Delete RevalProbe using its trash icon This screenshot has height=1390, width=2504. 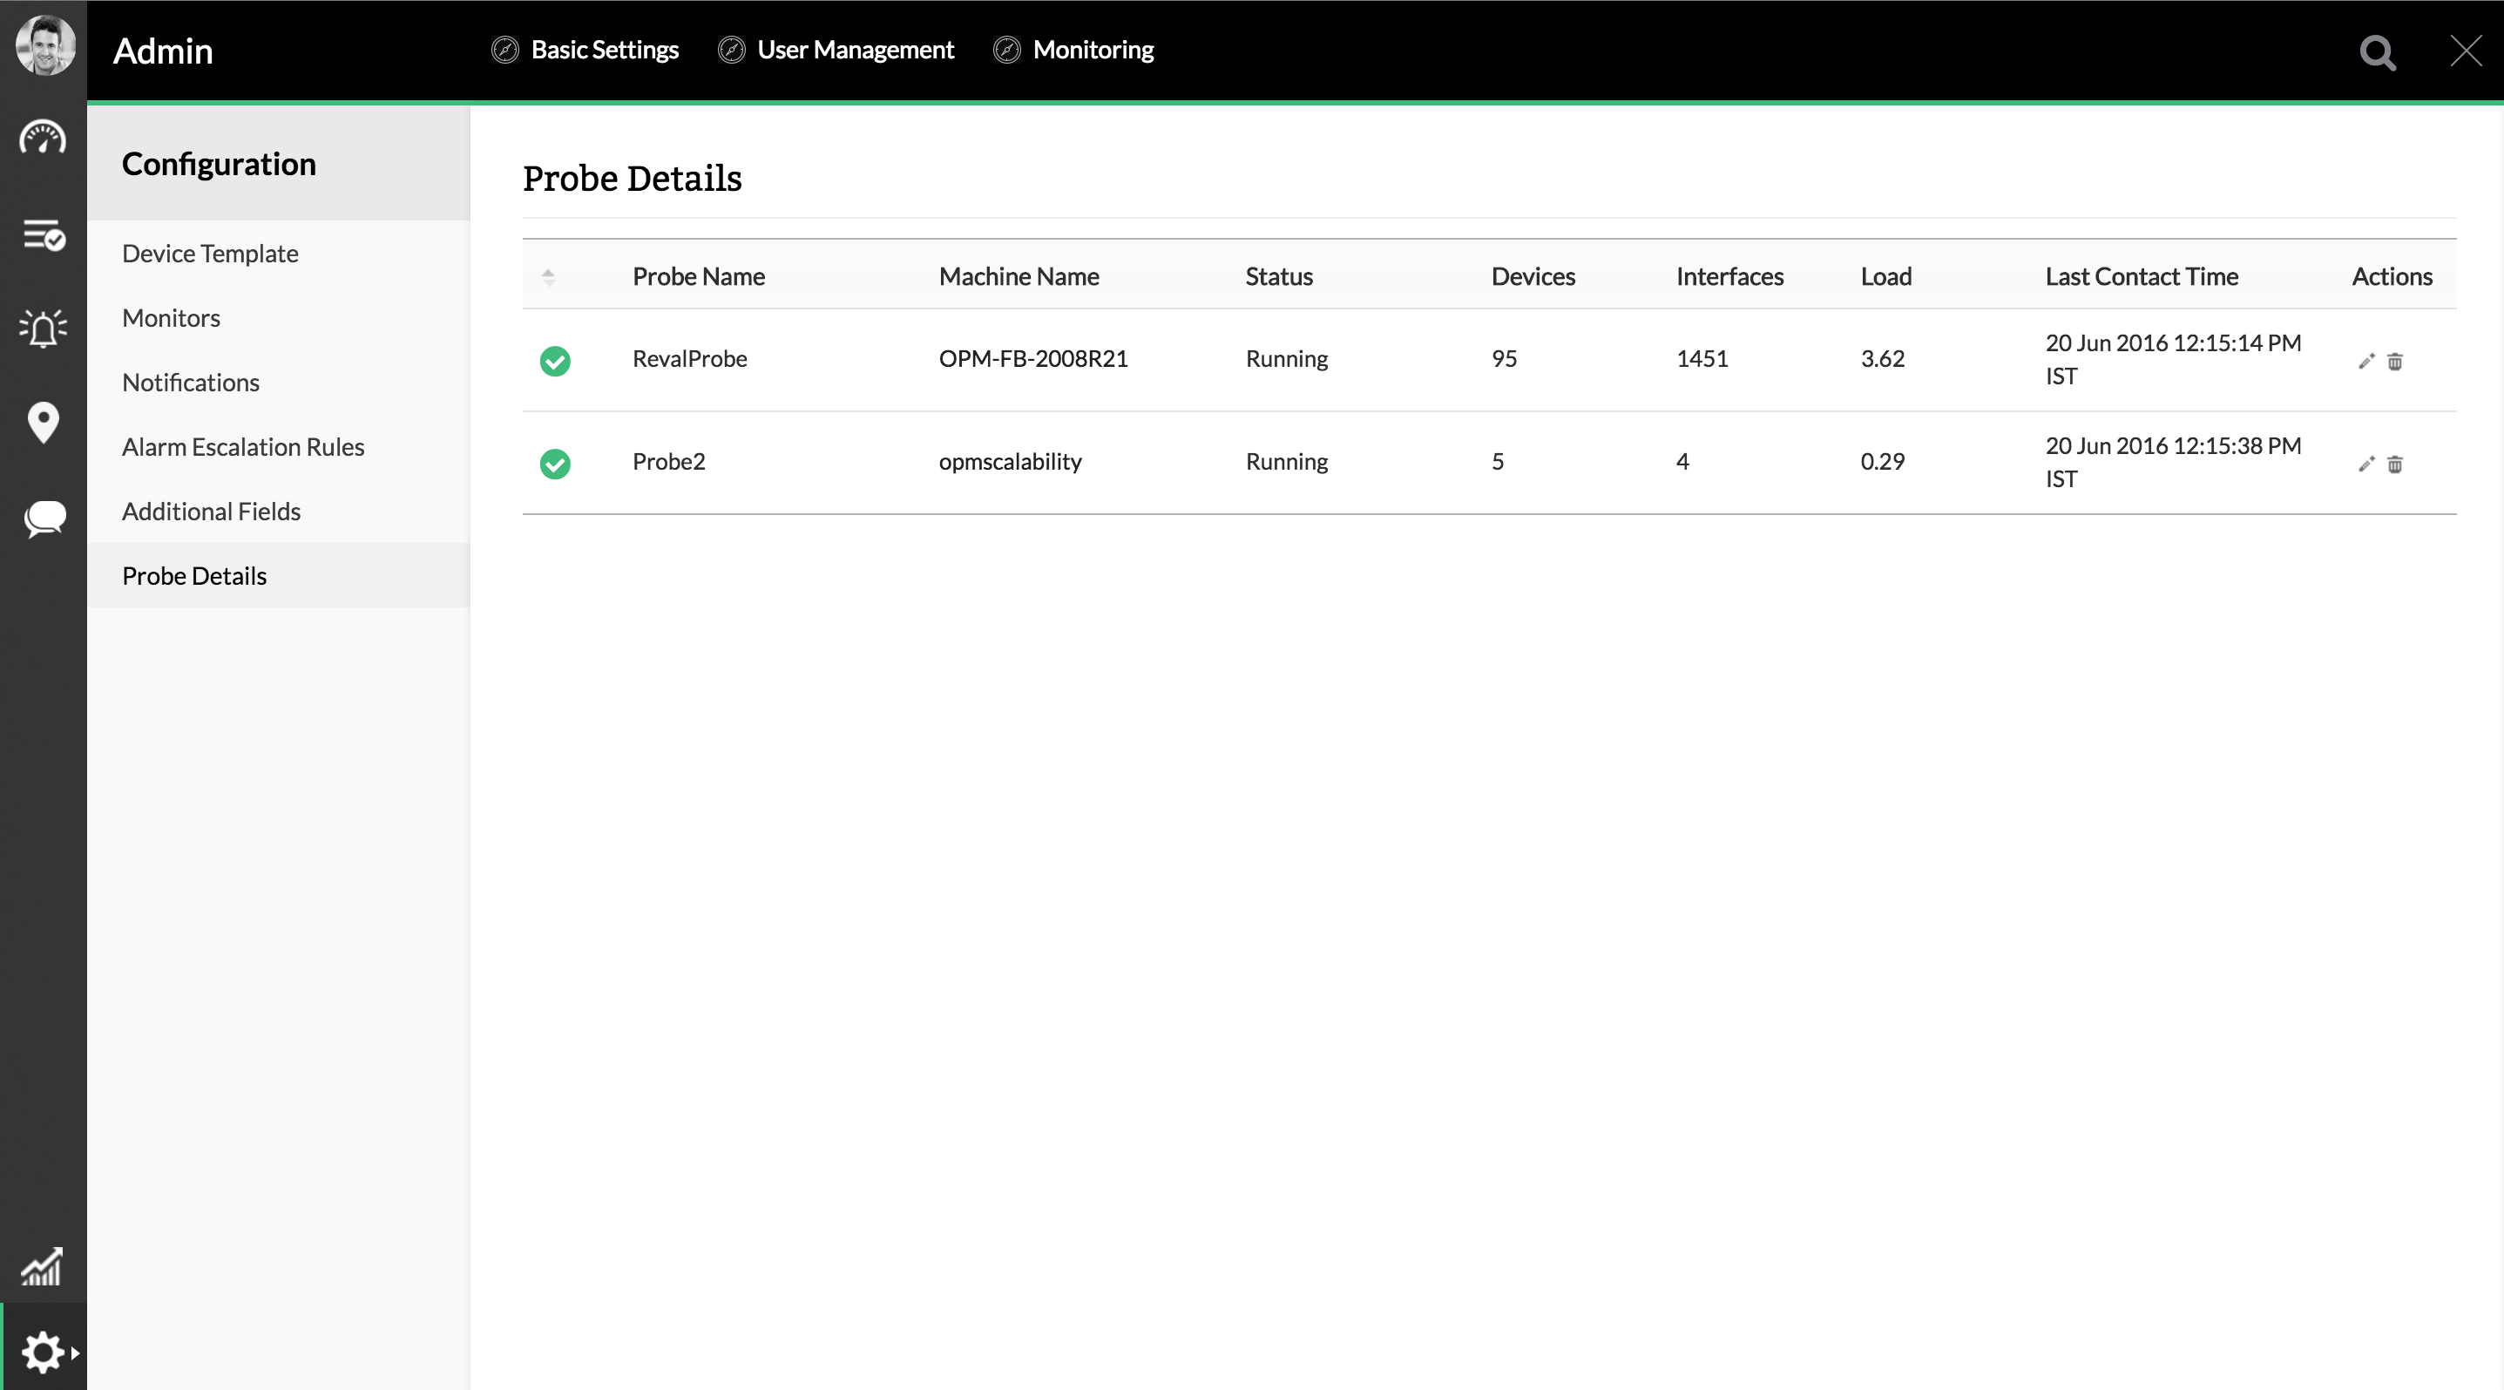2395,362
